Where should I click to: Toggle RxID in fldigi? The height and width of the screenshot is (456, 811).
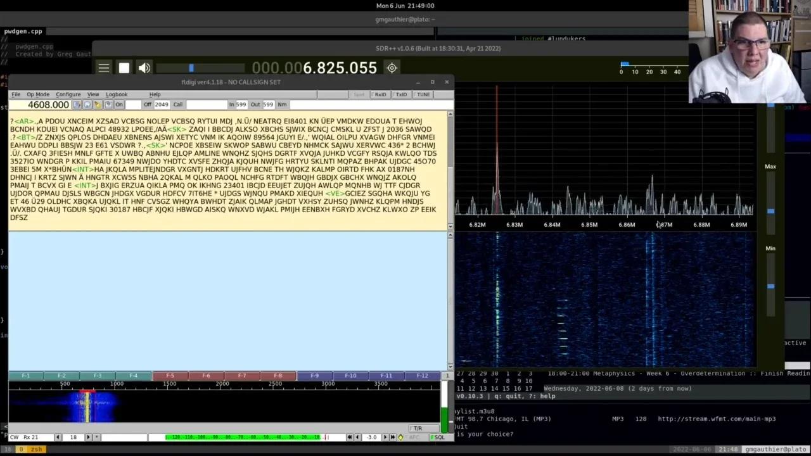pyautogui.click(x=379, y=94)
